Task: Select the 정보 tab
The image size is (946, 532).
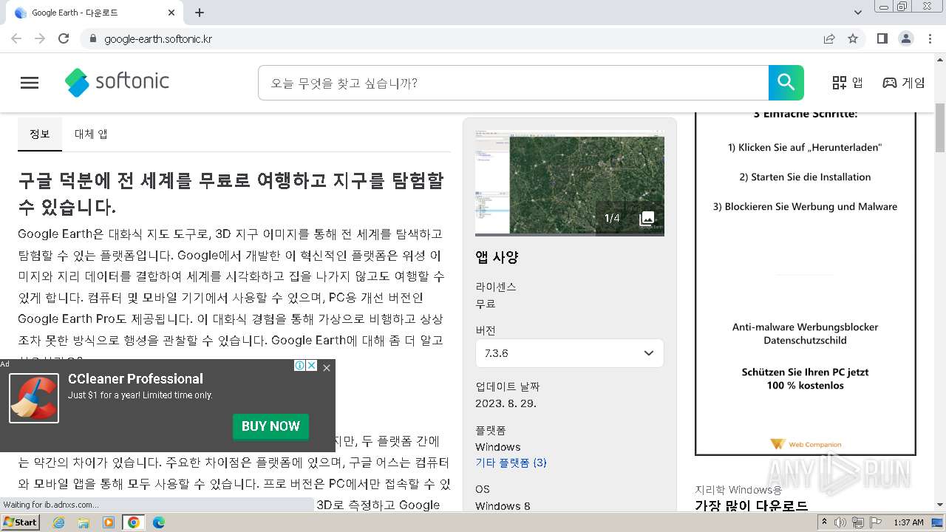Action: (x=40, y=134)
